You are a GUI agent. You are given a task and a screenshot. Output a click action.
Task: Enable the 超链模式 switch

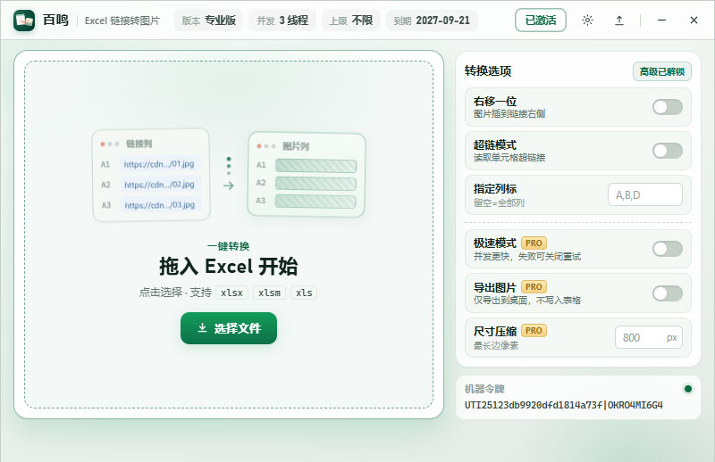click(667, 151)
